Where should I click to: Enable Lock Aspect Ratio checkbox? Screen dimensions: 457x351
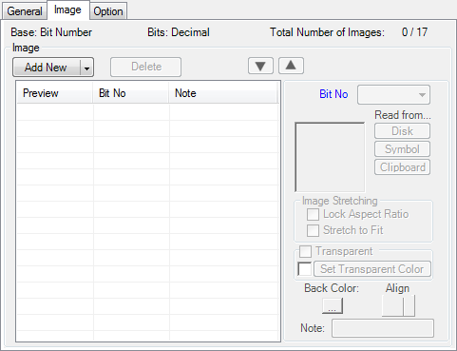313,214
